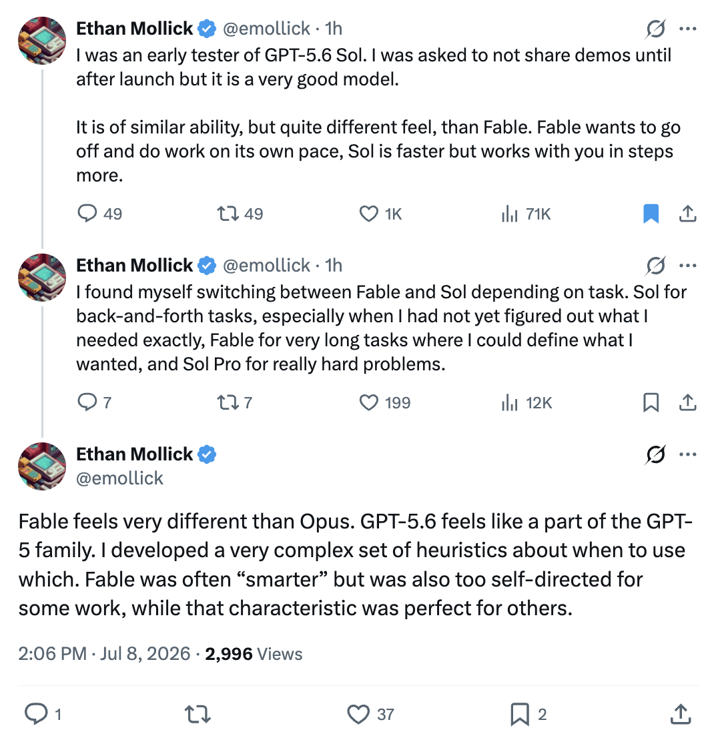Open the 2:06 PM Jul 8, 2026 timestamp
The height and width of the screenshot is (742, 718).
pyautogui.click(x=104, y=654)
